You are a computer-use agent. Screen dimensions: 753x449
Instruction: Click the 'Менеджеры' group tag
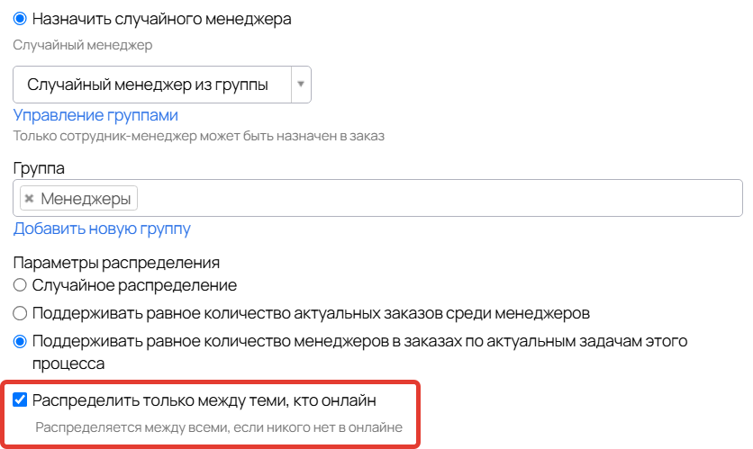point(78,199)
